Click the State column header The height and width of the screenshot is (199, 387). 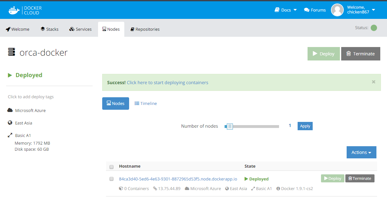point(250,166)
